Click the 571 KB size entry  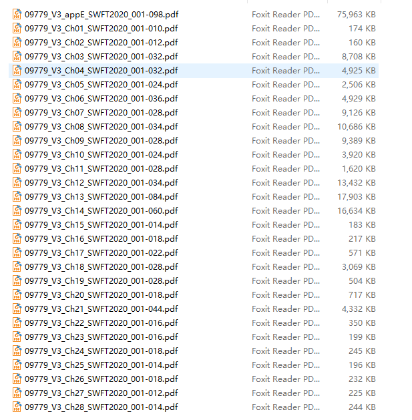click(362, 253)
